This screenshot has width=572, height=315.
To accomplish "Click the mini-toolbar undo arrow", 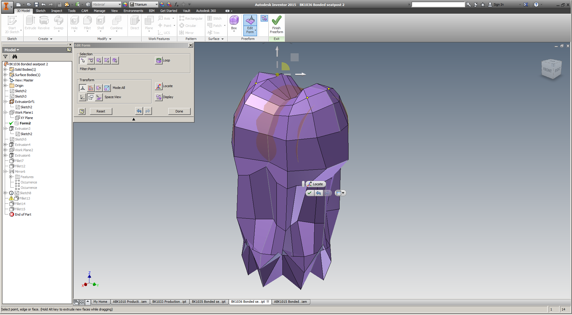I will (318, 193).
